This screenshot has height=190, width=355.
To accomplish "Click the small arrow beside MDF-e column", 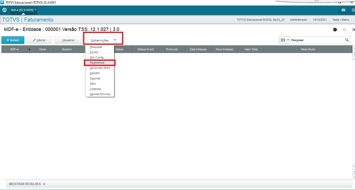I will (29, 49).
